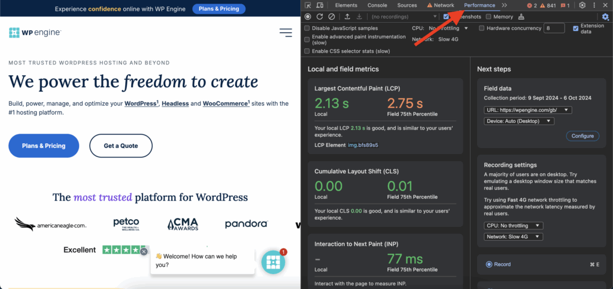Open the WP Engine hamburger menu

[286, 33]
